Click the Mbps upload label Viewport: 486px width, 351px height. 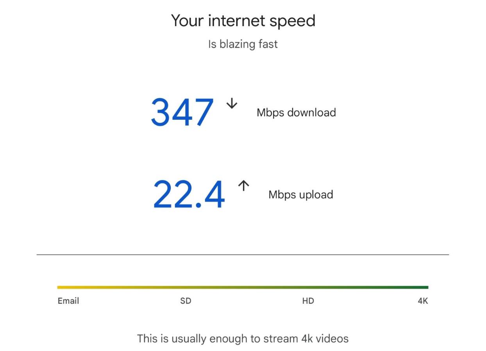click(x=301, y=195)
